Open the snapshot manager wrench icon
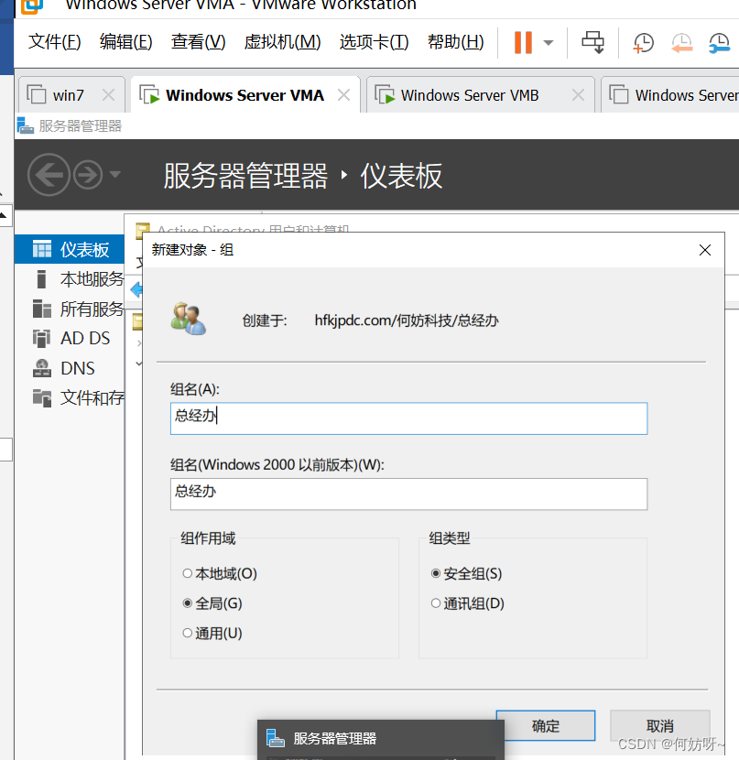 tap(719, 42)
